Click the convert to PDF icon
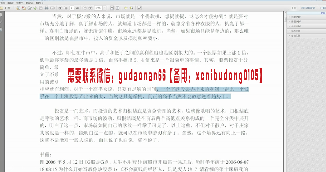 (24, 8)
